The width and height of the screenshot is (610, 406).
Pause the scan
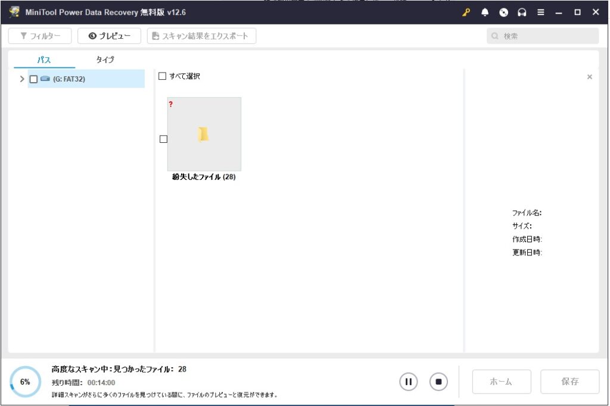tap(409, 382)
